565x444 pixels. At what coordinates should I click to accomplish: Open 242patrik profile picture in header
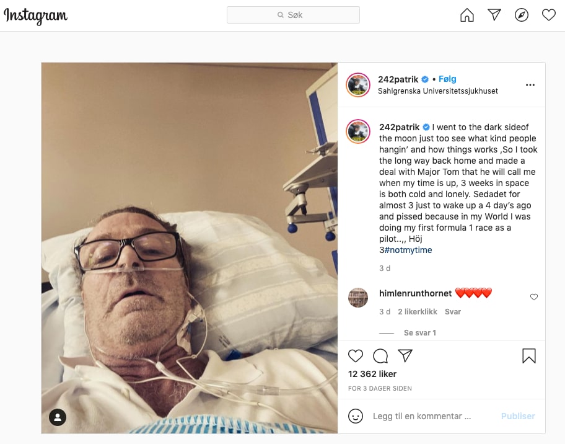(358, 85)
